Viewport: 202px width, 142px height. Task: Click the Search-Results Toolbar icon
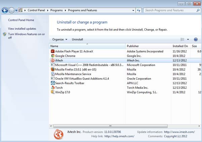pyautogui.click(x=53, y=83)
